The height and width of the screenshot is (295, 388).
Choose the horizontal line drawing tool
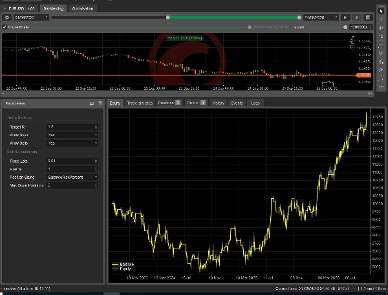click(x=381, y=45)
